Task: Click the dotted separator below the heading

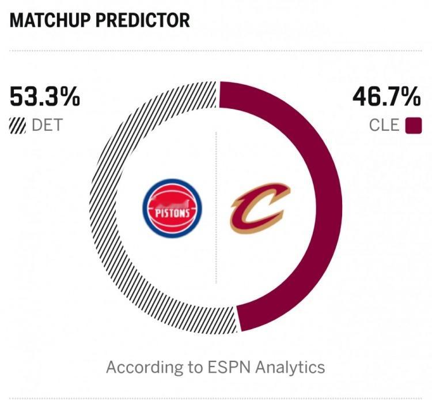Action: [216, 51]
